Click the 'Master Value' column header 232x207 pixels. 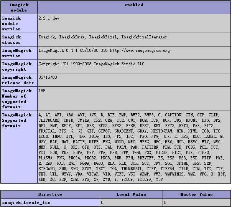click(x=197, y=194)
